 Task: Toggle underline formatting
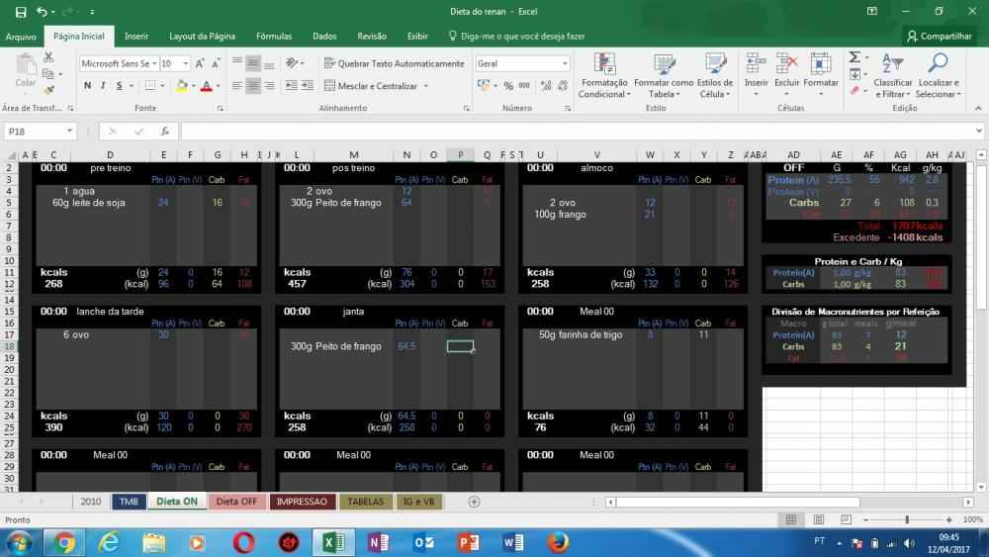pos(119,86)
